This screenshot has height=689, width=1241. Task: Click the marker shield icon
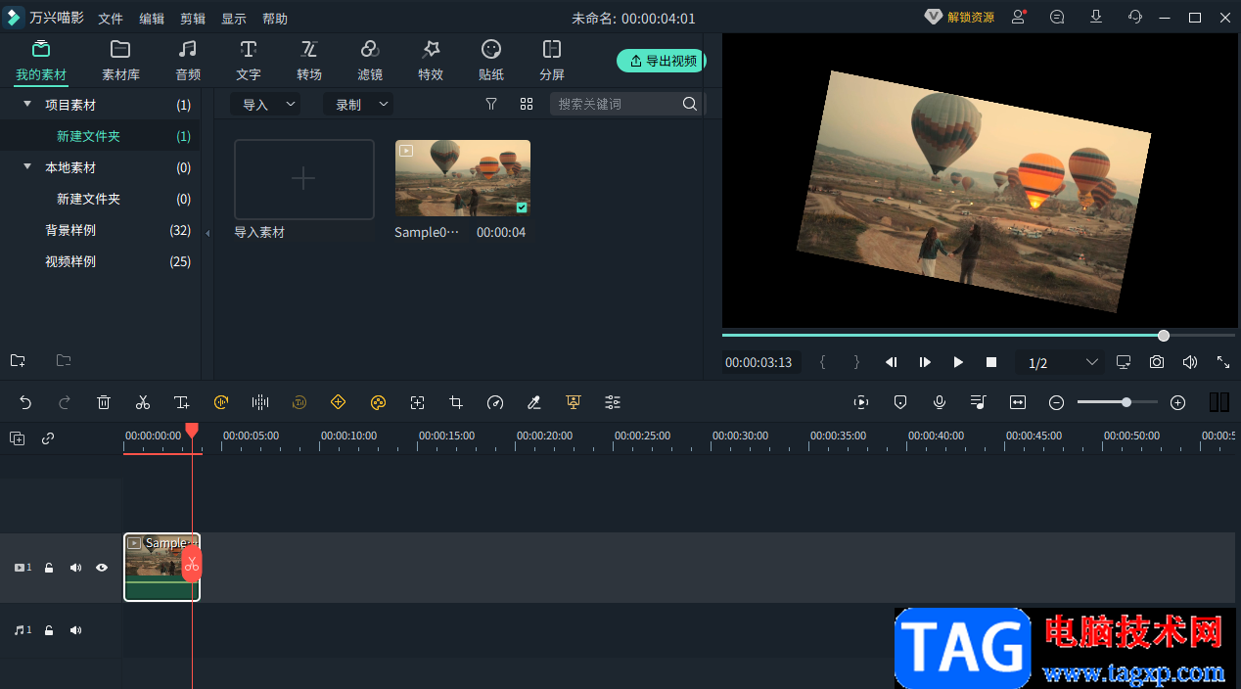click(x=900, y=402)
